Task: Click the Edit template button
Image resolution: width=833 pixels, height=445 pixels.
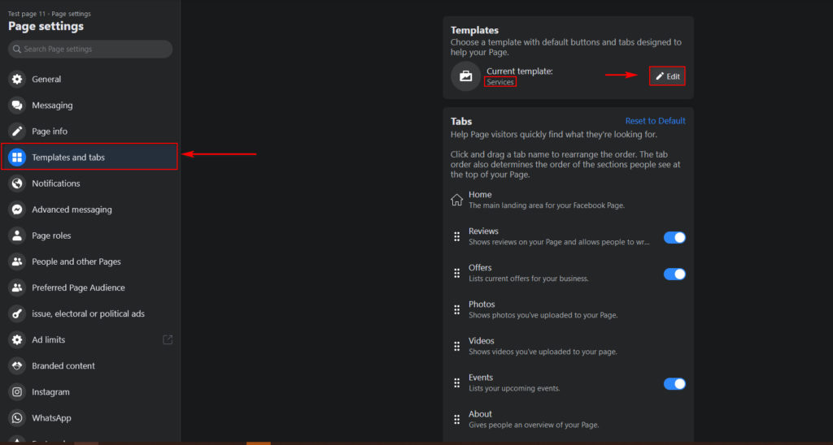Action: point(667,76)
